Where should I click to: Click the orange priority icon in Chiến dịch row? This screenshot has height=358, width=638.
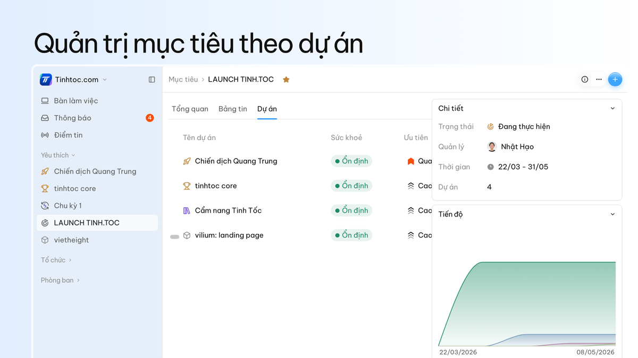[x=410, y=161]
